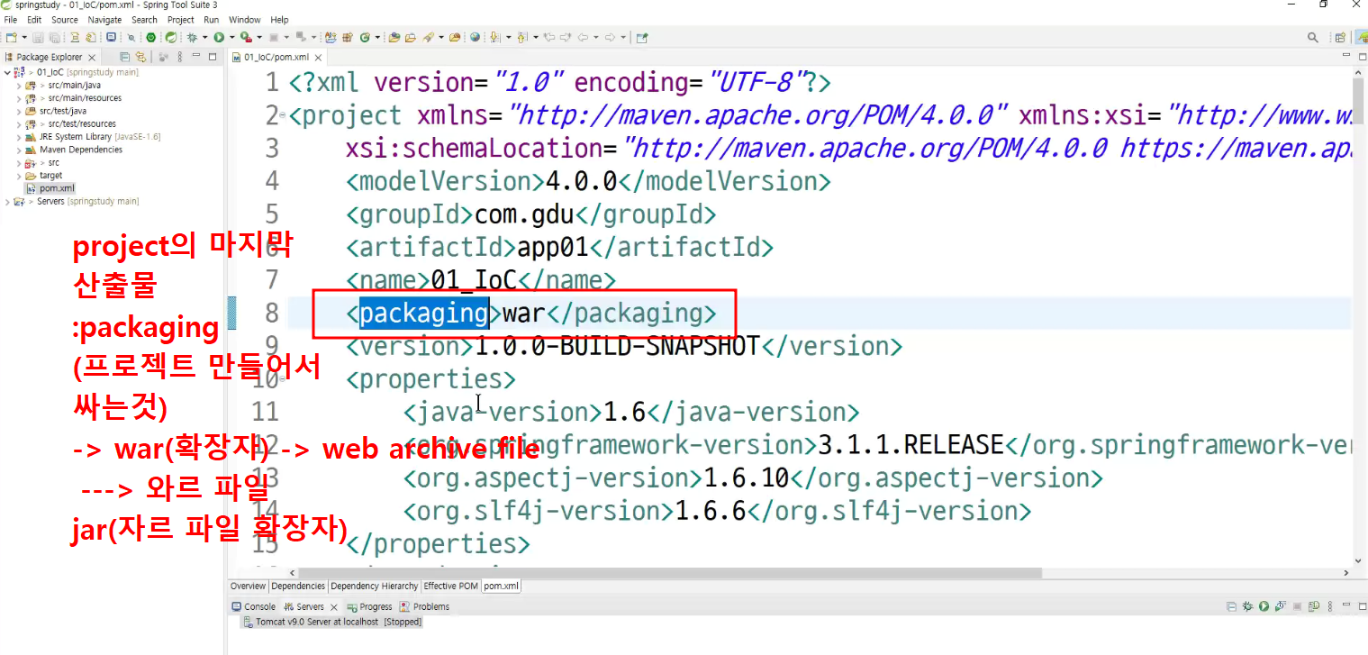Switch to the Dependency Hierarchy tab
1368x655 pixels.
(x=374, y=586)
